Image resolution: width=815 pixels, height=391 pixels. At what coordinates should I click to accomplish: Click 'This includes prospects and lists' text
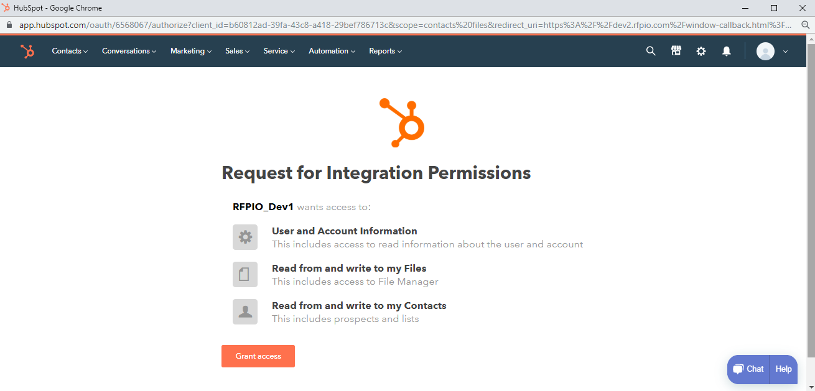click(x=345, y=319)
